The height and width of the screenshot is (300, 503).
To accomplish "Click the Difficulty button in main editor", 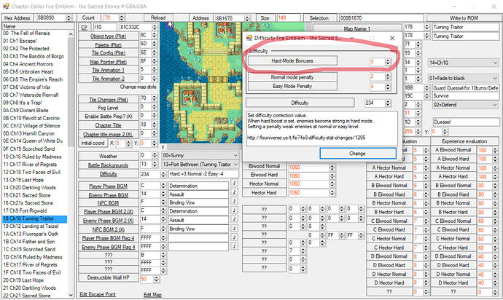I will click(109, 174).
